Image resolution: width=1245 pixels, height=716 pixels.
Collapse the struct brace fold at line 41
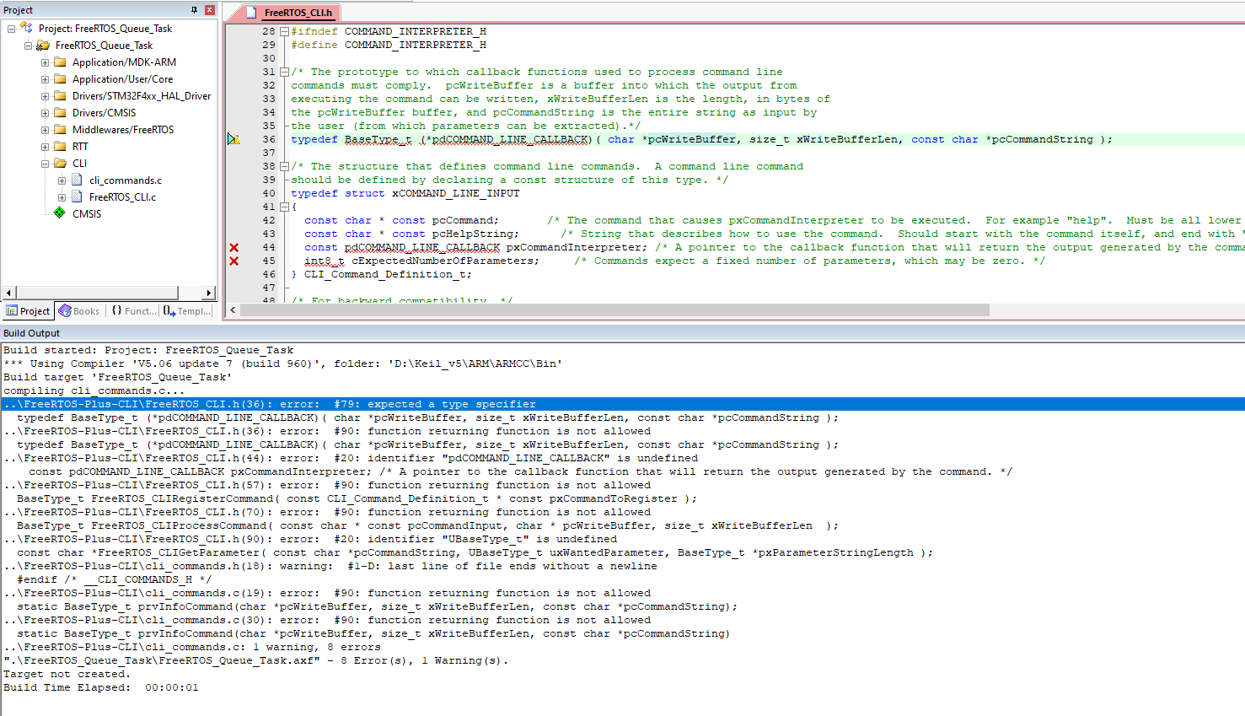[284, 207]
